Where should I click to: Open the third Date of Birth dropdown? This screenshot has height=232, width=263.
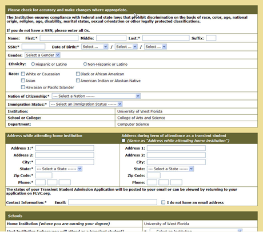point(156,47)
